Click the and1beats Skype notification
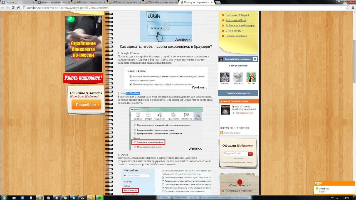Viewport: 356px width, 200px height. coord(334,188)
